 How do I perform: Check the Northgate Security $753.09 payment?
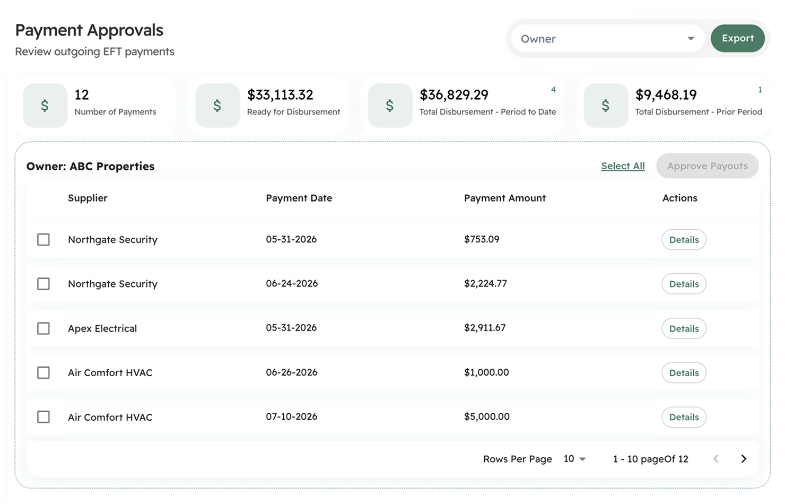(x=43, y=240)
